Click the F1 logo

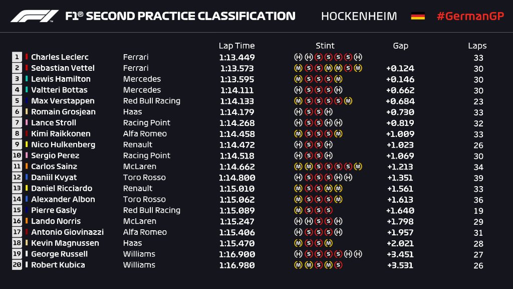(x=35, y=16)
